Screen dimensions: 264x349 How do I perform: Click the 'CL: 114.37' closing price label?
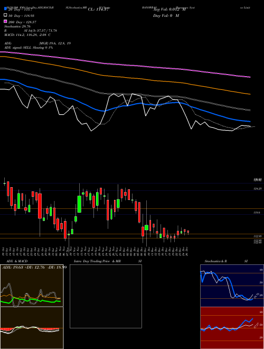[x=98, y=10]
